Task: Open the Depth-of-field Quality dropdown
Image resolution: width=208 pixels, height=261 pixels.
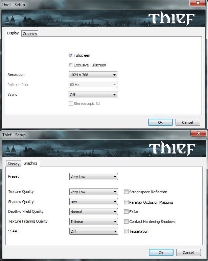Action: click(93, 211)
